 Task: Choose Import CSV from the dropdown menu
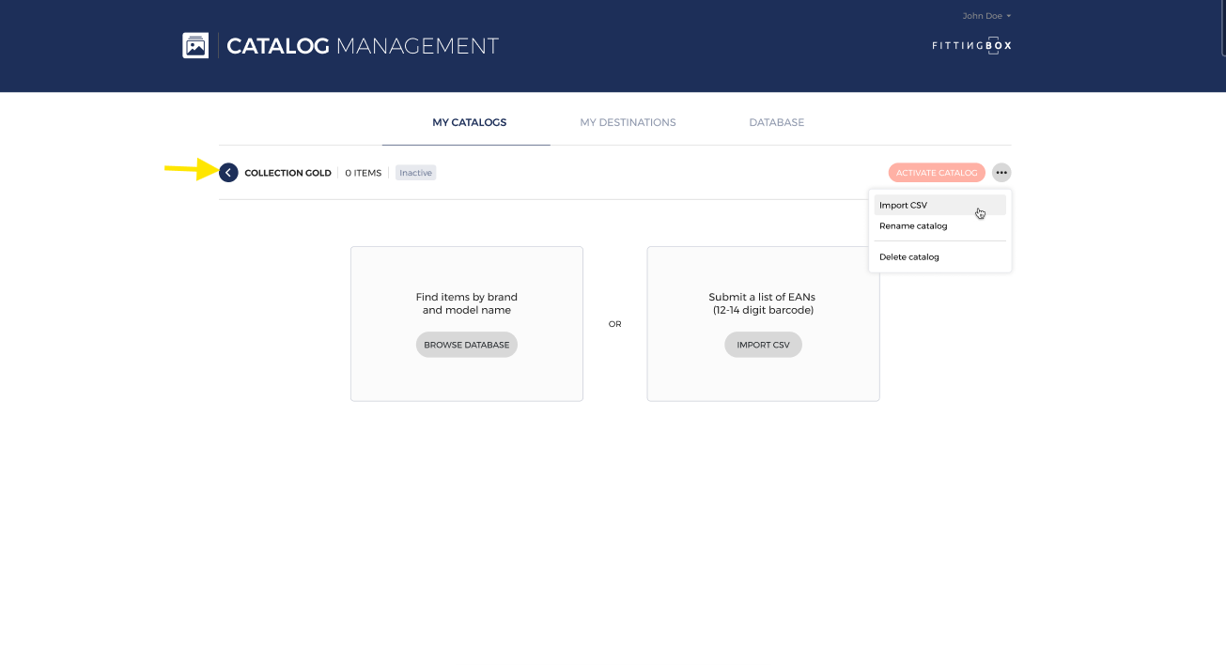[904, 205]
